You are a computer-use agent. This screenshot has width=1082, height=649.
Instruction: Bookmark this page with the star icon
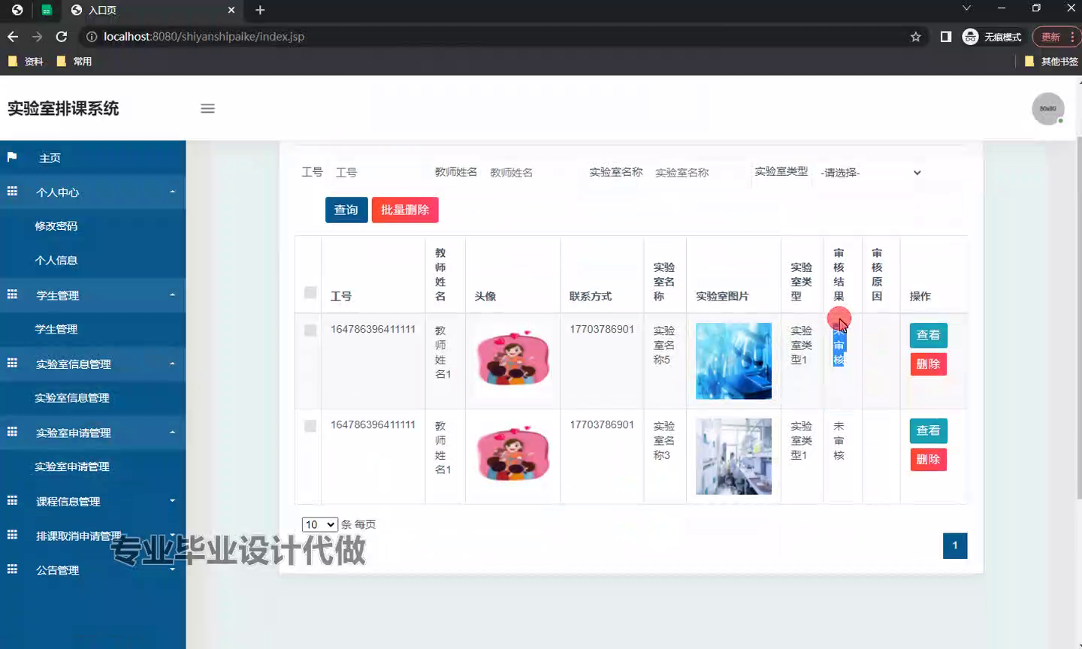tap(915, 36)
